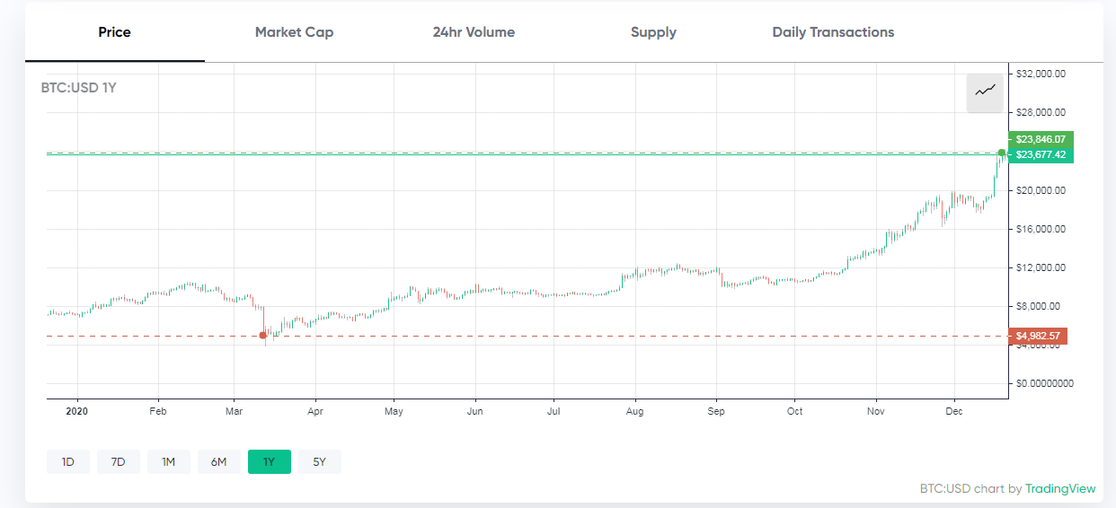The height and width of the screenshot is (508, 1116).
Task: Click the $8,000.00 axis label
Action: (x=1038, y=306)
